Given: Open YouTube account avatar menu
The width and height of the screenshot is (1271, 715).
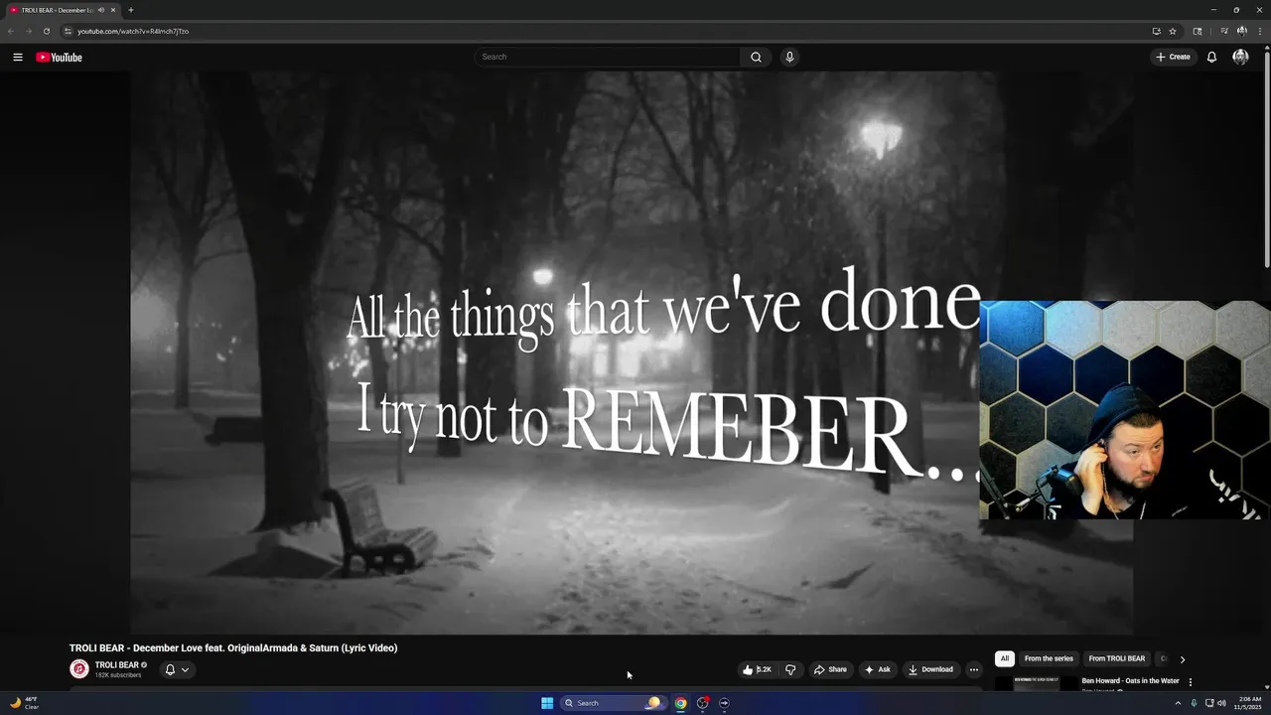Looking at the screenshot, I should pos(1240,57).
